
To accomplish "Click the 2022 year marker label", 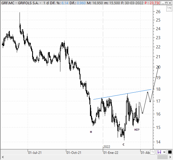I will [107, 147].
